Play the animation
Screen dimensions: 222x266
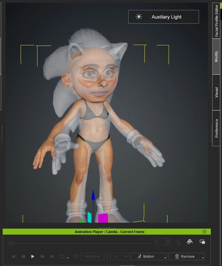pos(33,257)
